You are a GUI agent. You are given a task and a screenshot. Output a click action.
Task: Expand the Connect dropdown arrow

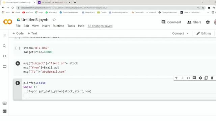pos(188,33)
